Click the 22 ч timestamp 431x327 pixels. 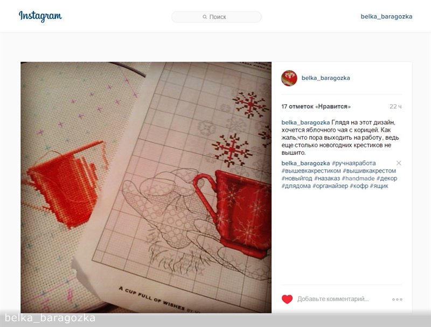[395, 106]
